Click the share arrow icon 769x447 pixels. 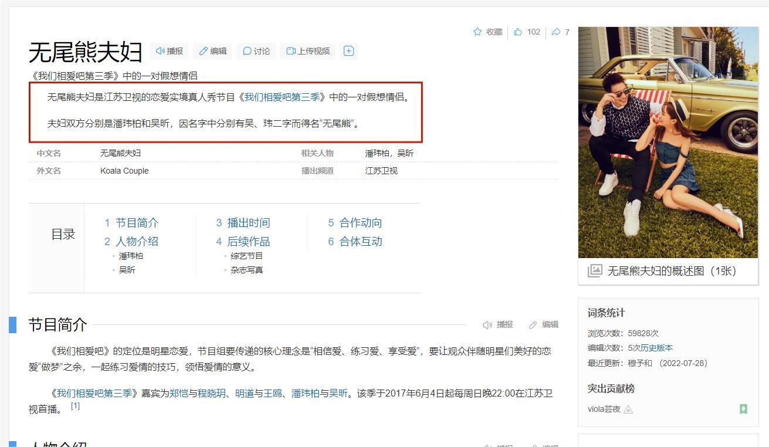(x=556, y=32)
